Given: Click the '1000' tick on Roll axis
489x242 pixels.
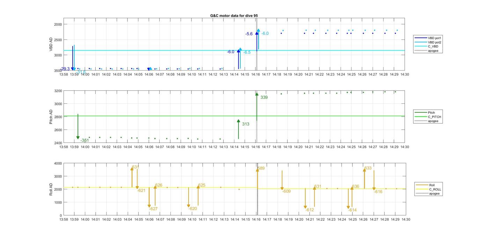Looking at the screenshot, I should click(x=58, y=203).
